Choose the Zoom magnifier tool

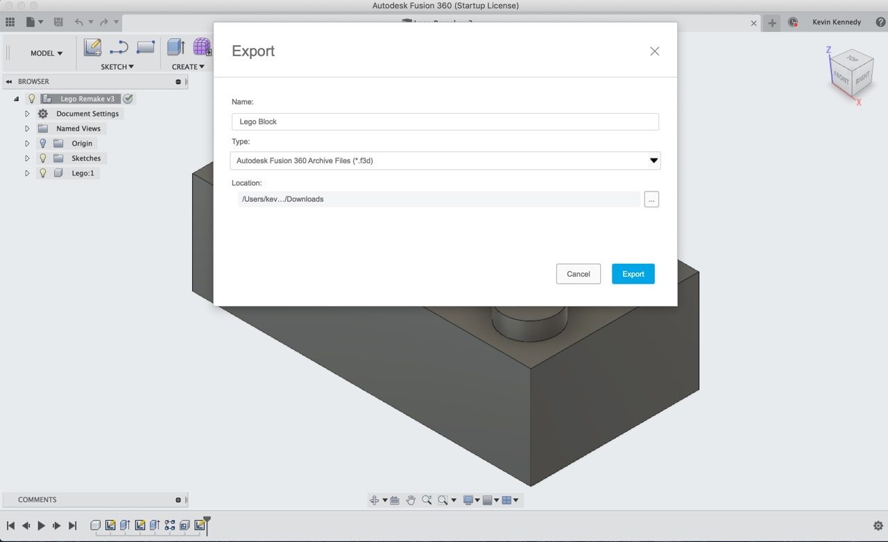click(427, 500)
